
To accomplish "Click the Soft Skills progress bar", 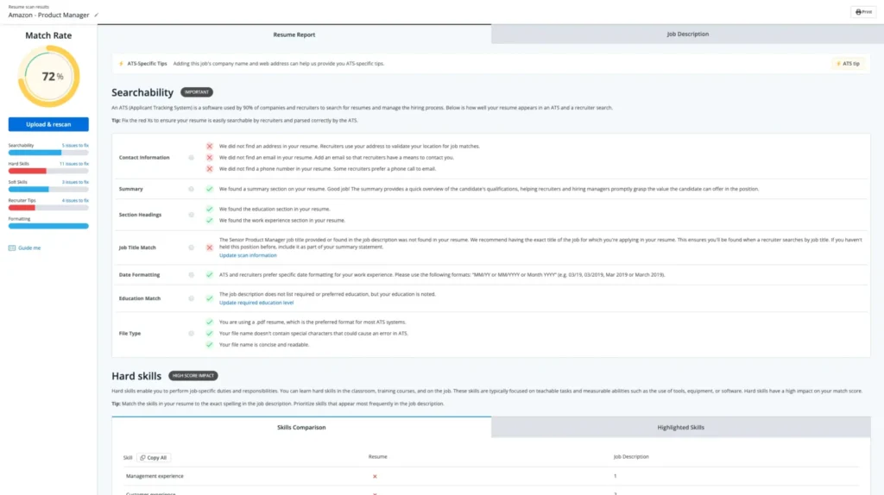I will click(x=48, y=189).
